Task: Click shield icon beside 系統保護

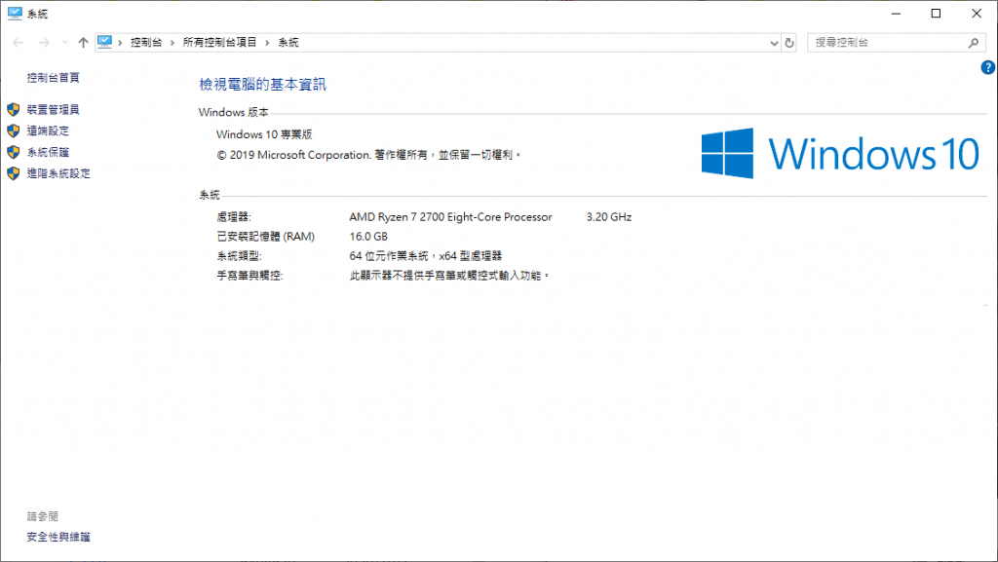Action: (x=14, y=152)
